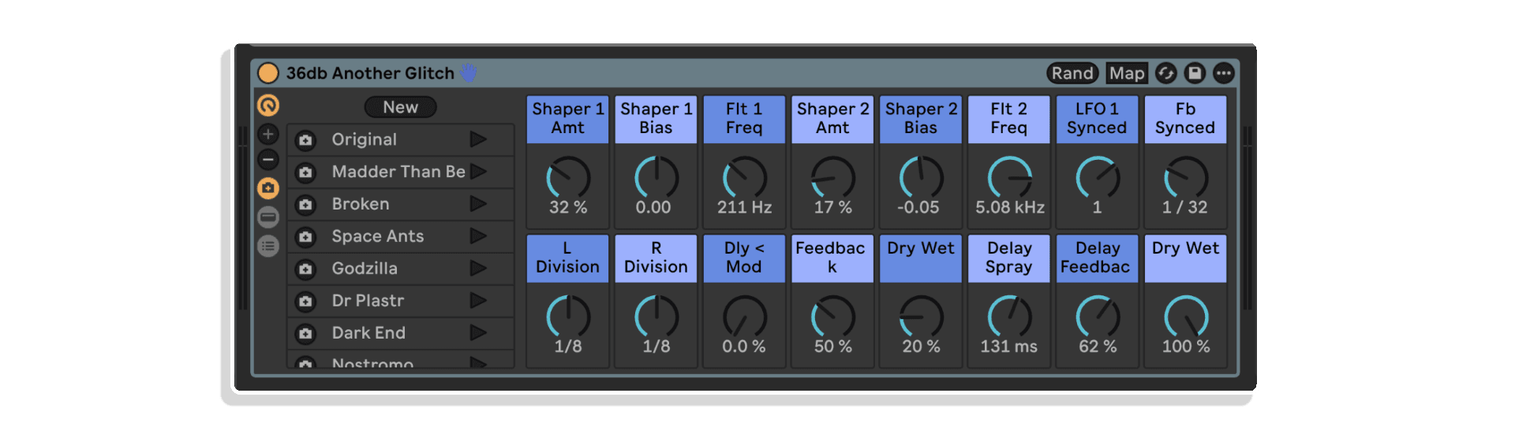1515x434 pixels.
Task: Click the Flt 2 Freq macro label
Action: 1009,119
